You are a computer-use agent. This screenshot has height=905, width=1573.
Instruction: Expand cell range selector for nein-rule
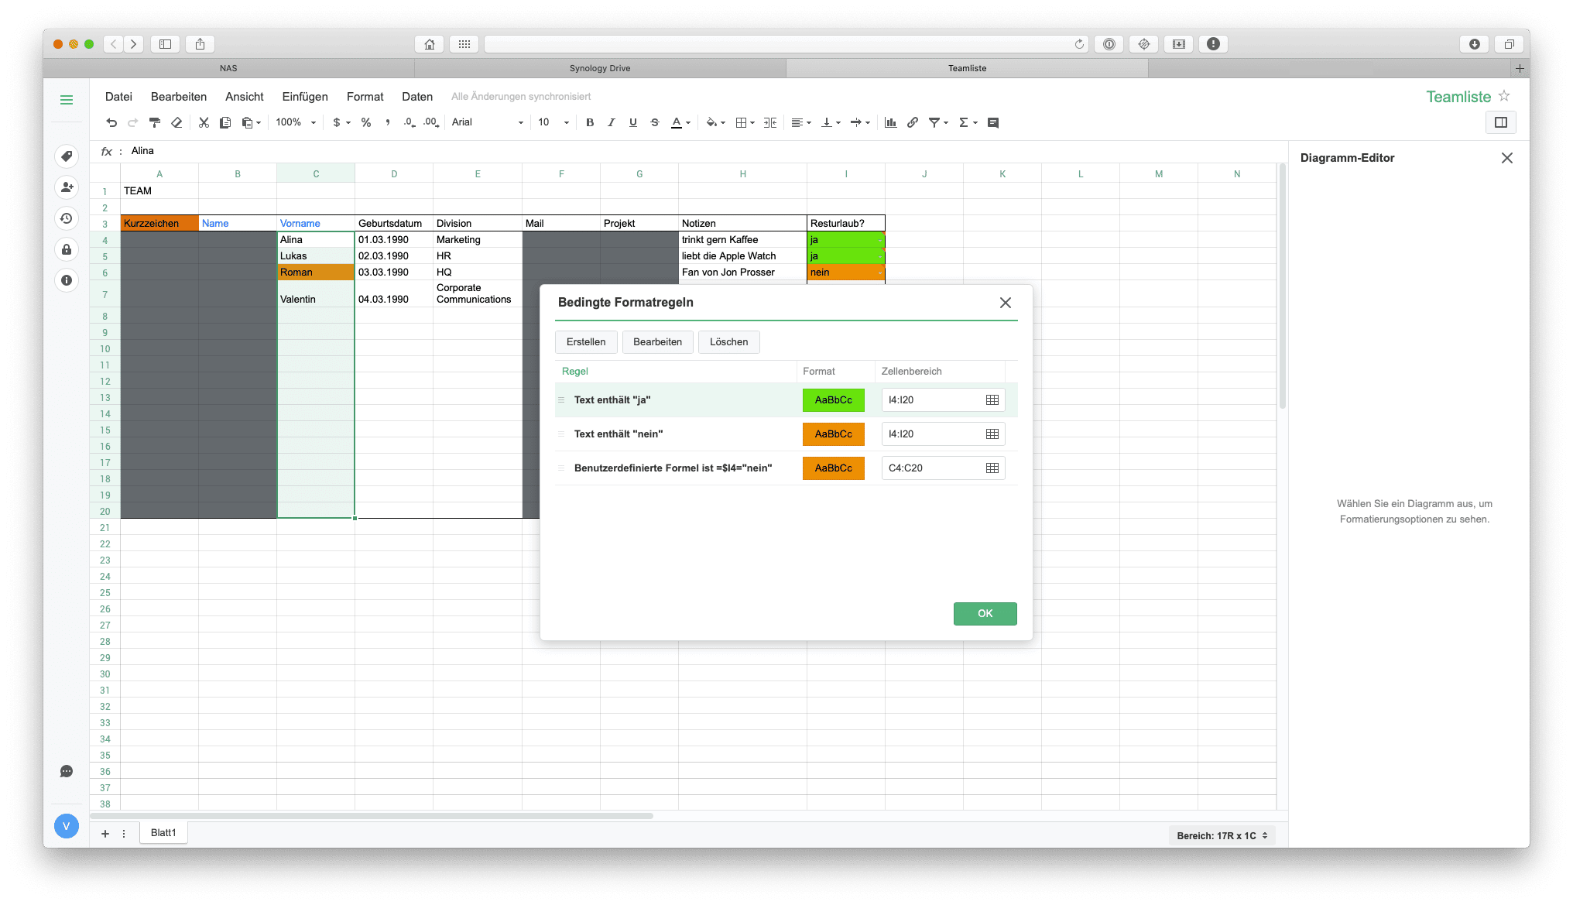pos(991,433)
